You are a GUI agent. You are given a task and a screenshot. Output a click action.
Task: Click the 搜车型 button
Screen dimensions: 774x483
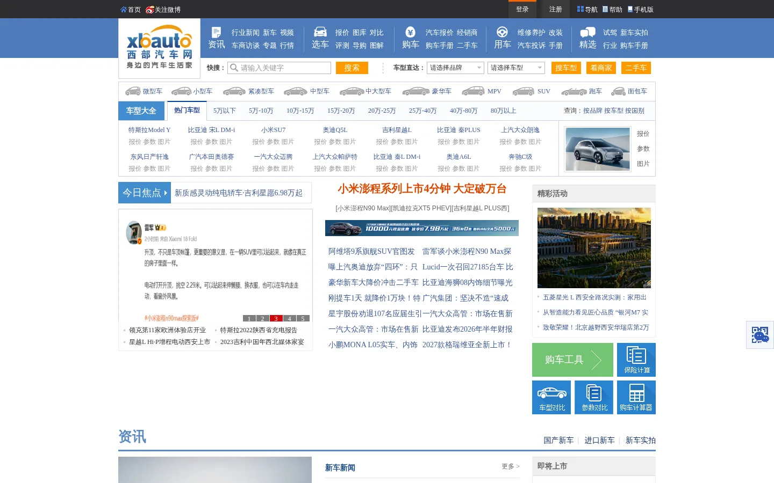click(x=566, y=68)
